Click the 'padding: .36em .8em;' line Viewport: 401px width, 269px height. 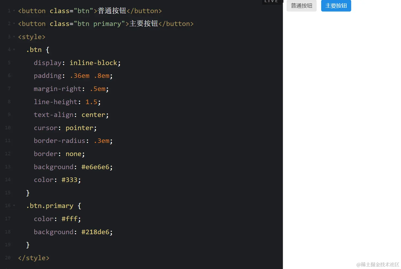click(73, 76)
